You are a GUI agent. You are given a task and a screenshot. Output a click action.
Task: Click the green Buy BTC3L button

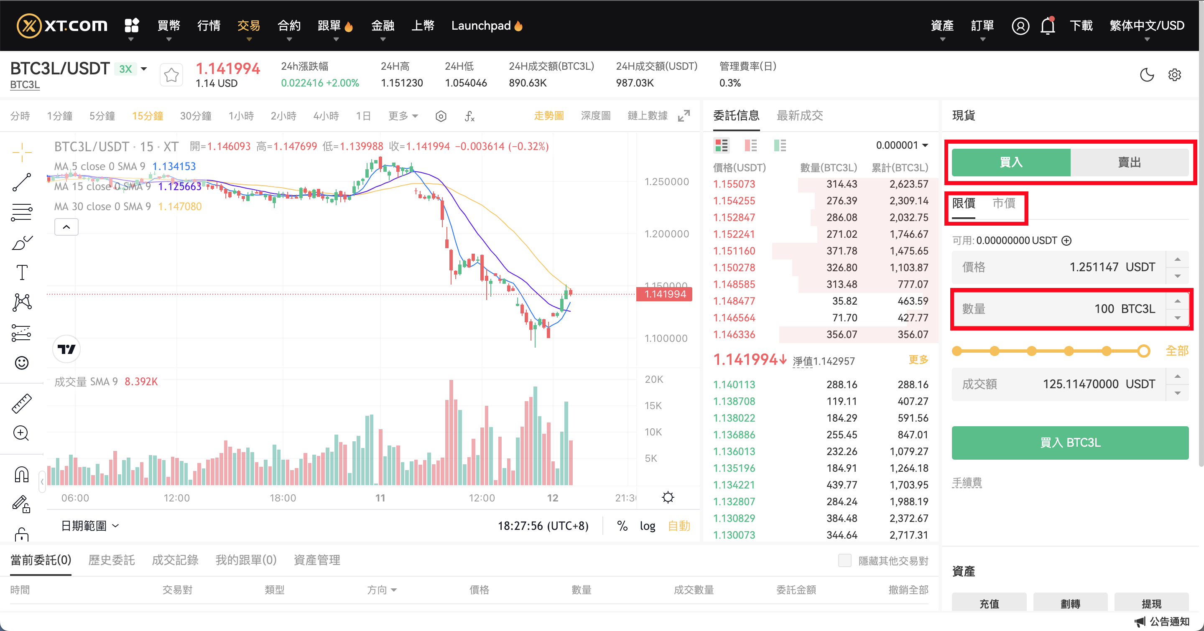point(1070,442)
